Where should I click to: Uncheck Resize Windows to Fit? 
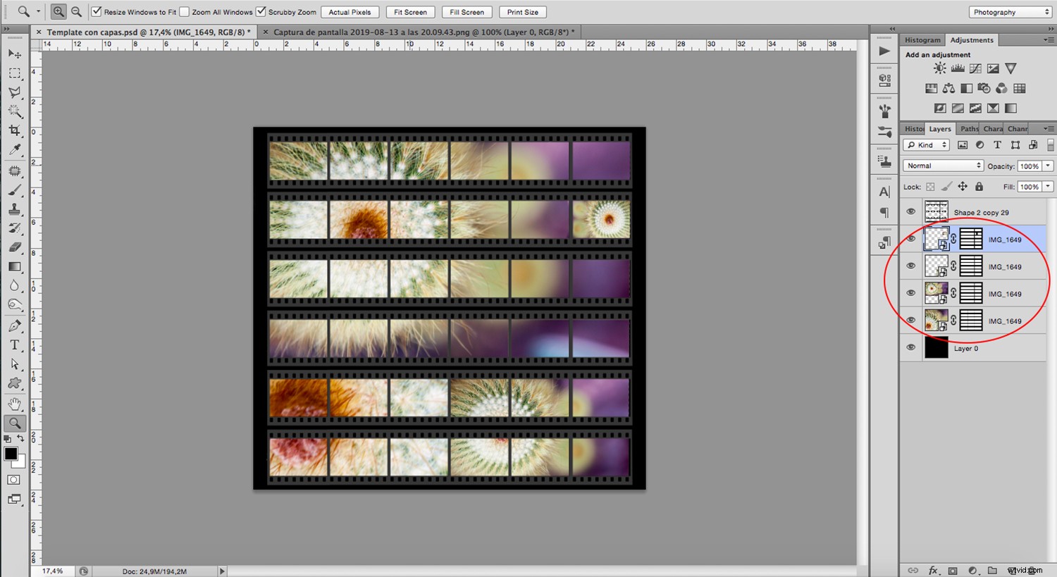(97, 11)
